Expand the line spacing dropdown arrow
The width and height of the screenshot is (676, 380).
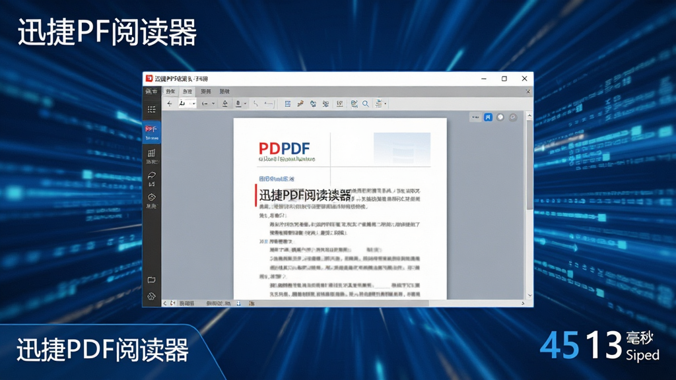[385, 104]
